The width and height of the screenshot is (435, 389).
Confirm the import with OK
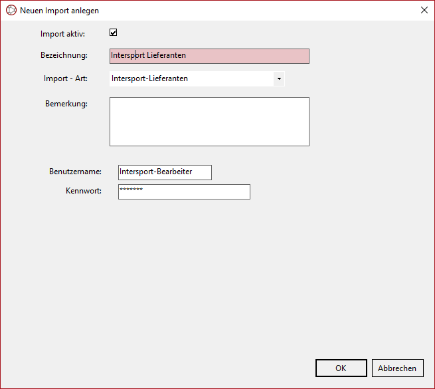coord(341,368)
